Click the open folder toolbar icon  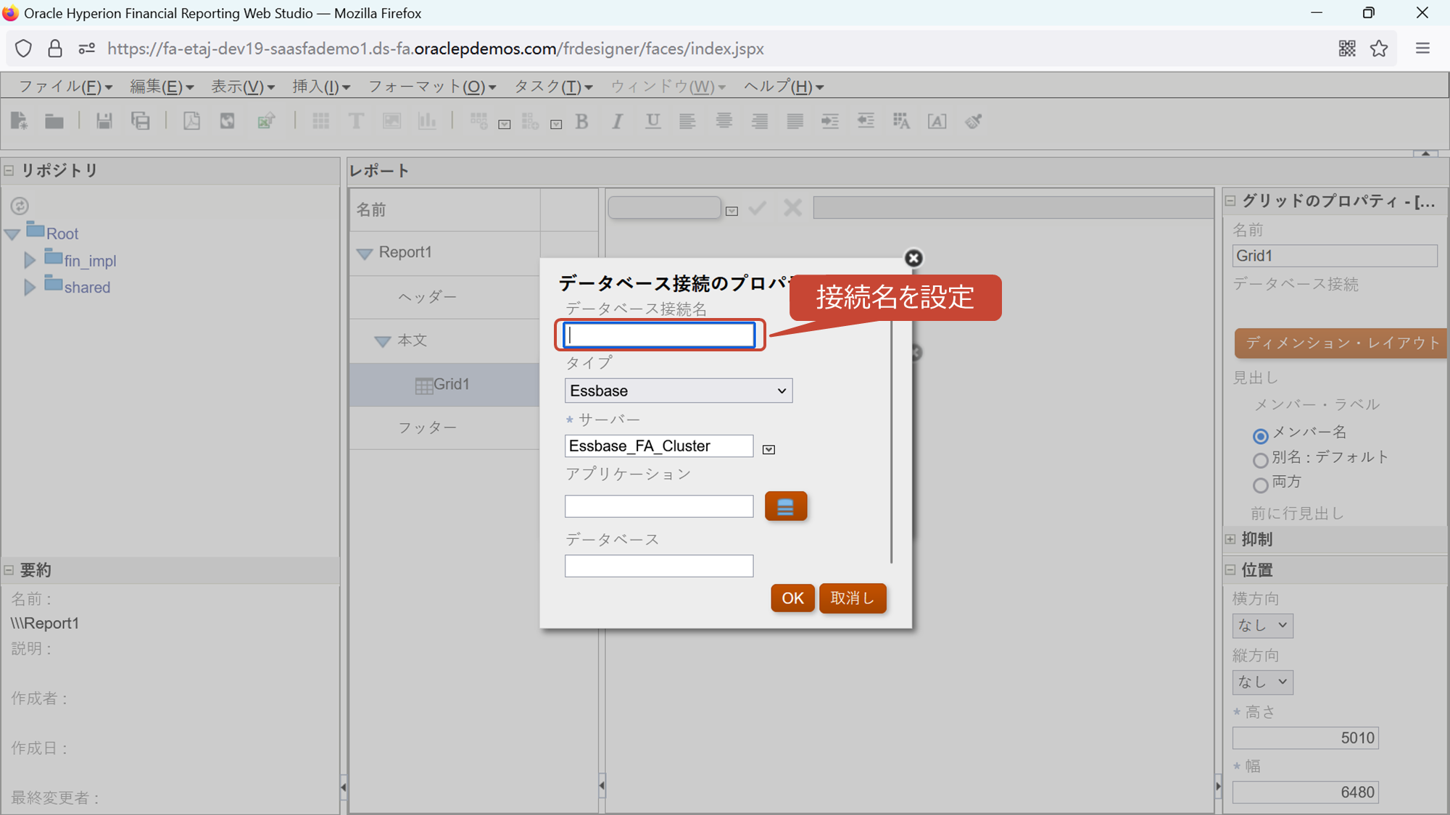[x=54, y=121]
